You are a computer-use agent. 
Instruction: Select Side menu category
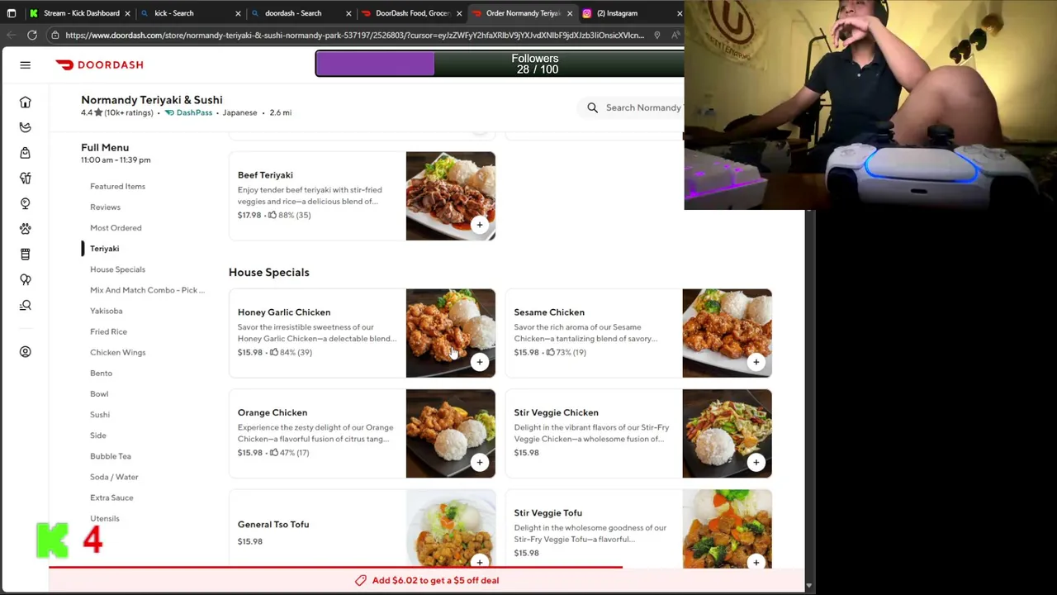tap(97, 435)
